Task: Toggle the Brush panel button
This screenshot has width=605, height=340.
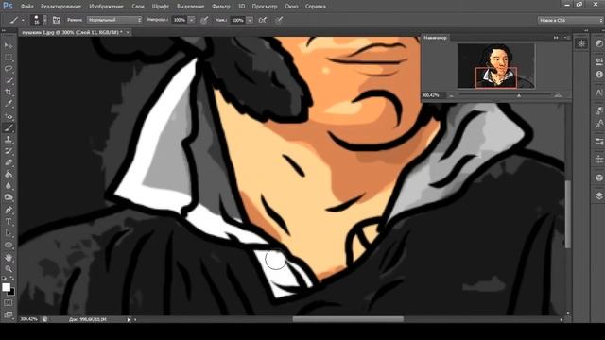Action: click(x=57, y=20)
